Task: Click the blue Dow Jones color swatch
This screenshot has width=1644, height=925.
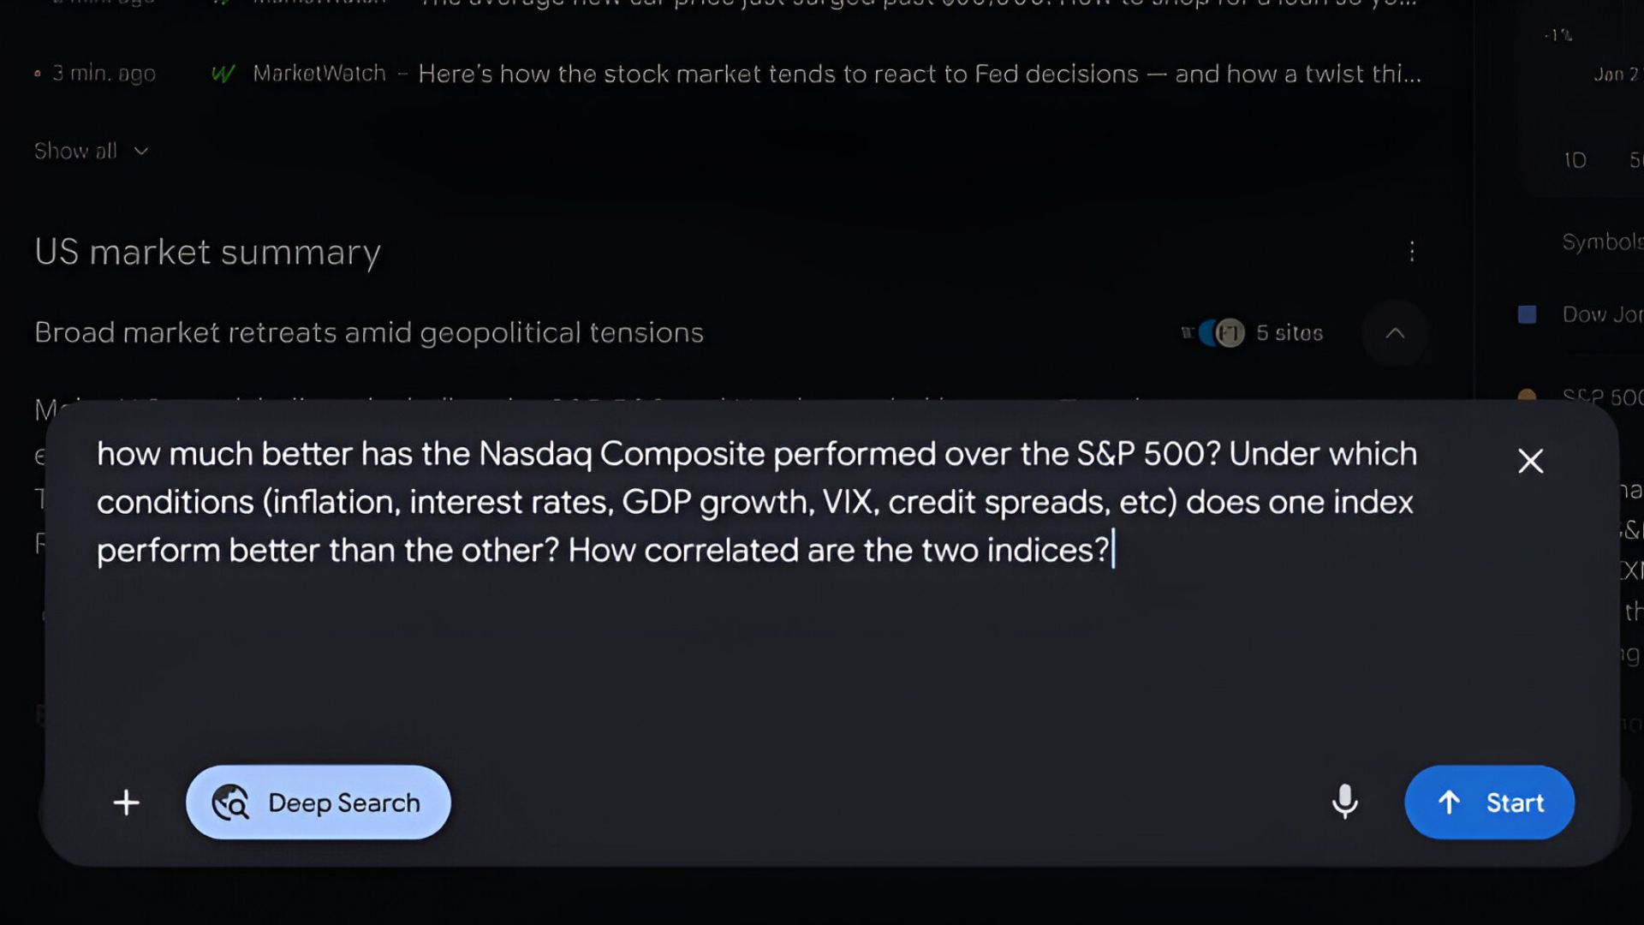Action: click(1527, 314)
